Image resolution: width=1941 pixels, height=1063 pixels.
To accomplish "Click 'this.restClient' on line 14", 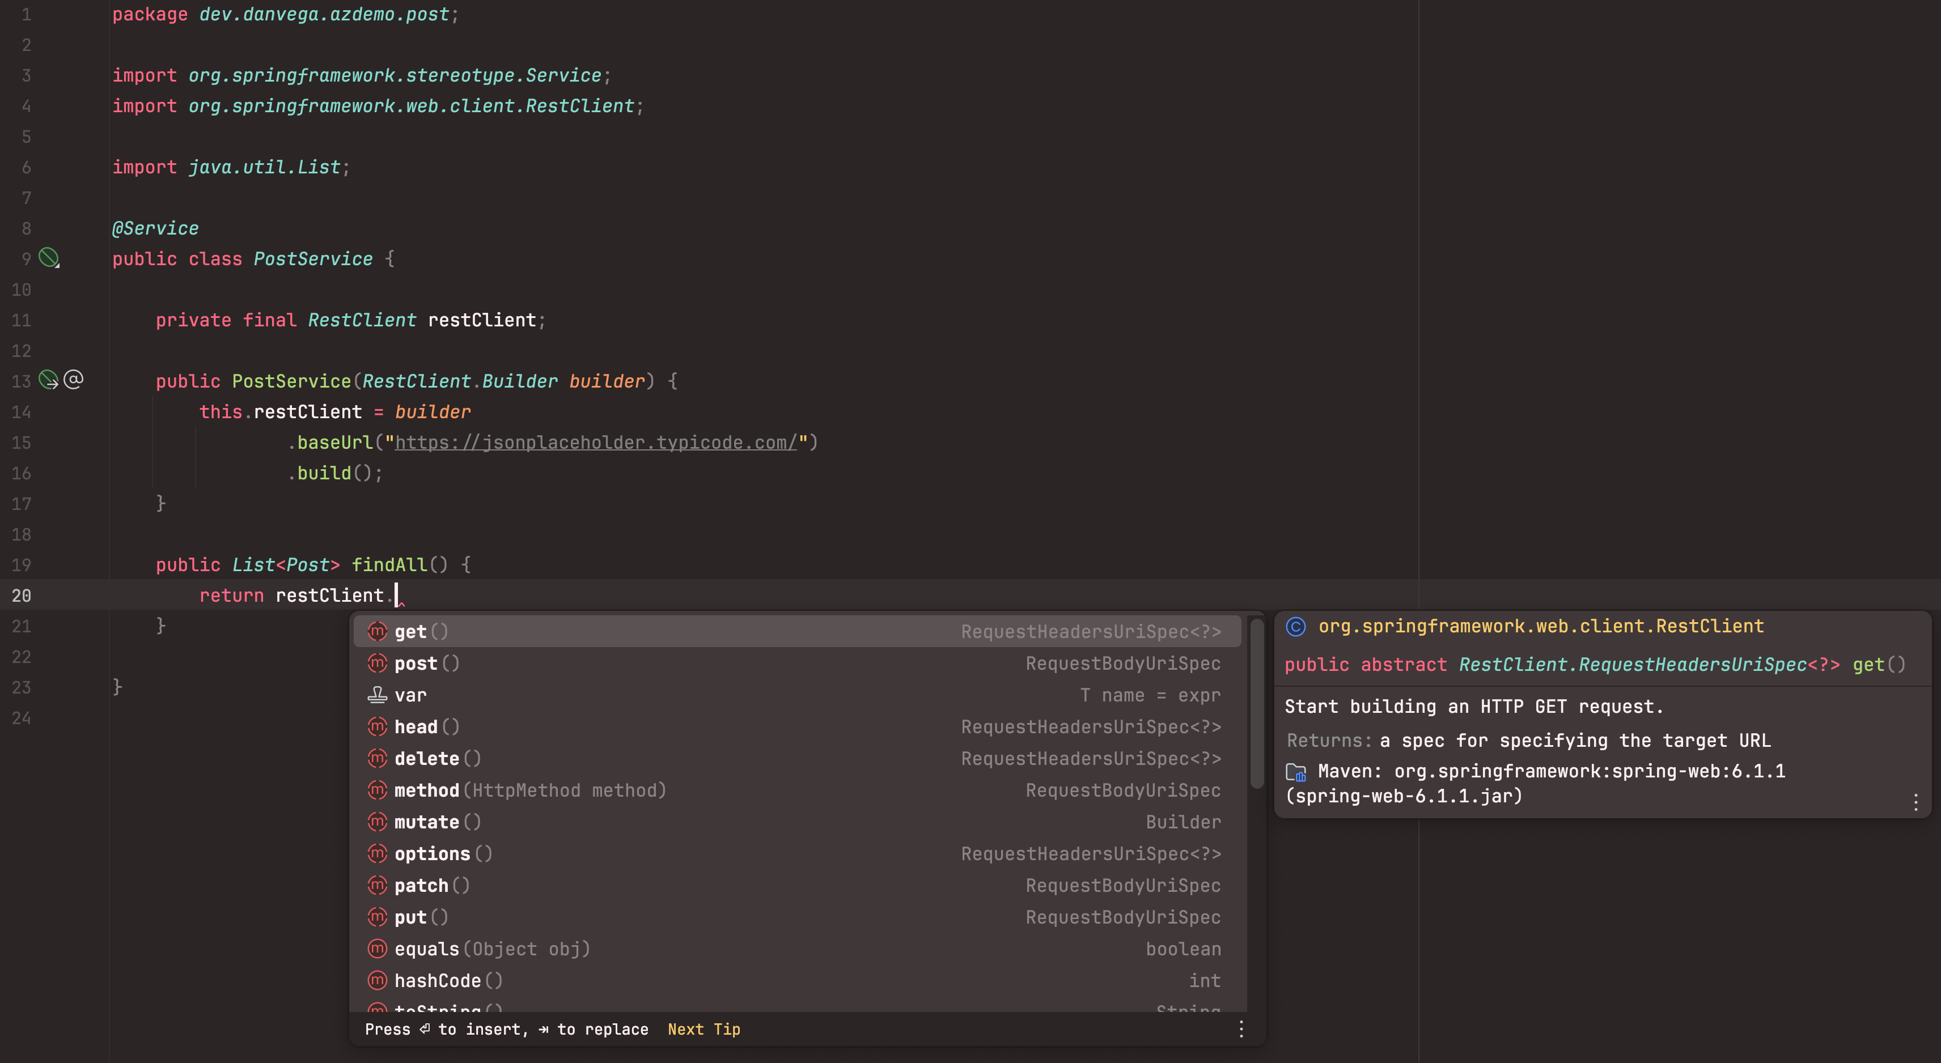I will click(x=280, y=412).
